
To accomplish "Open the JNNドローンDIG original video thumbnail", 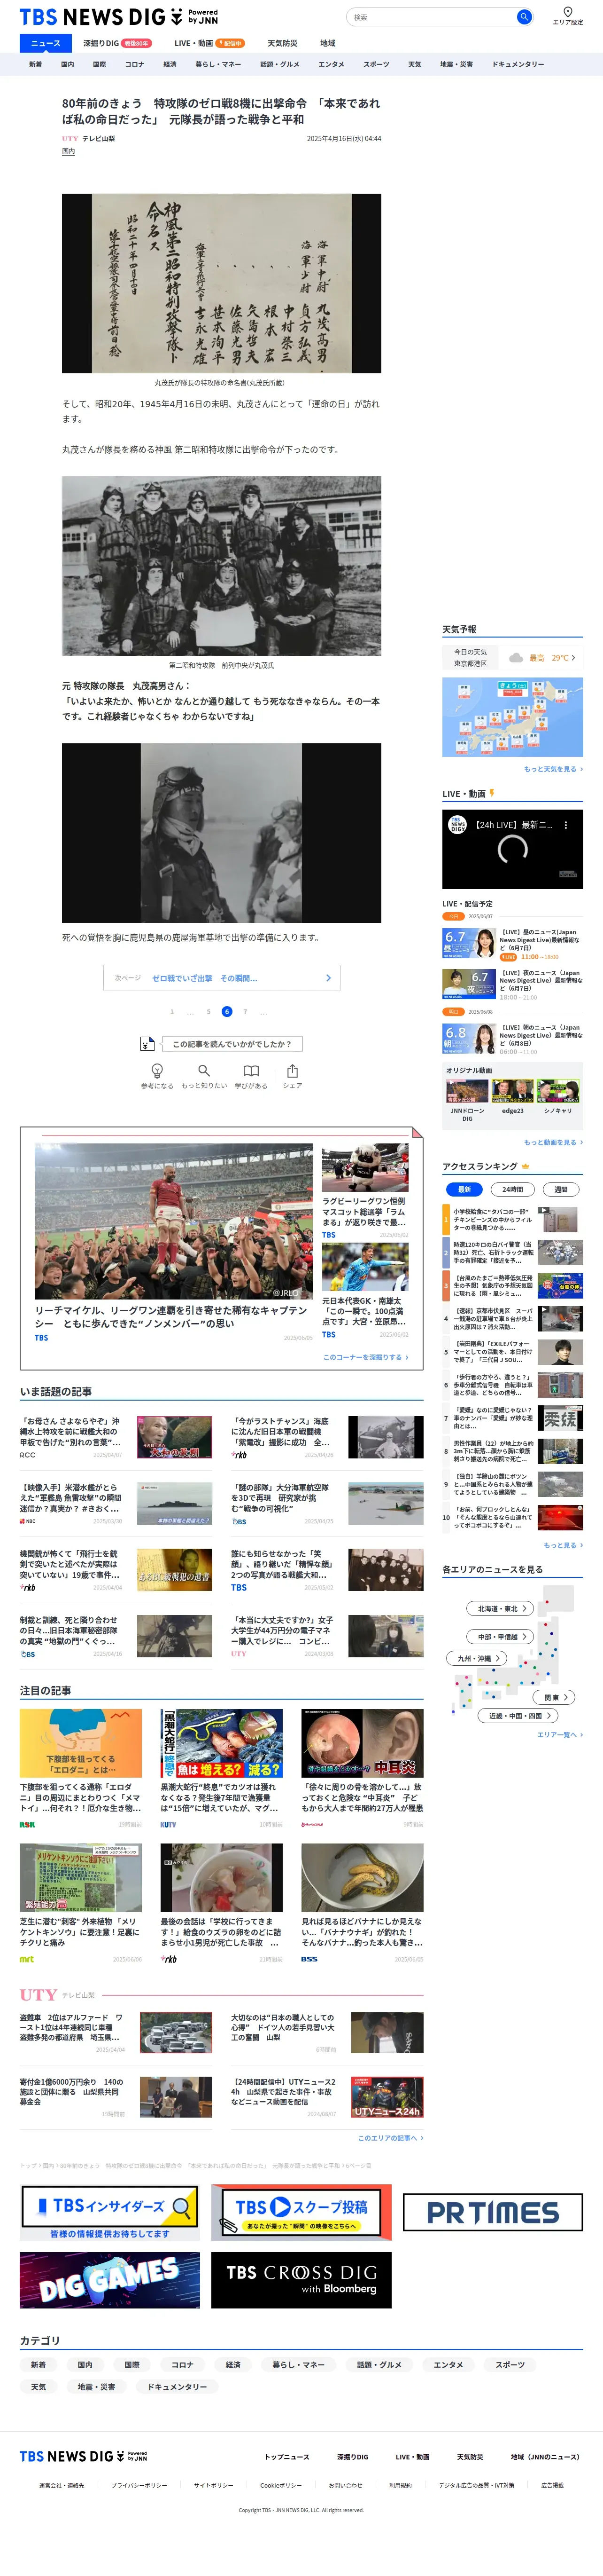I will click(467, 1090).
